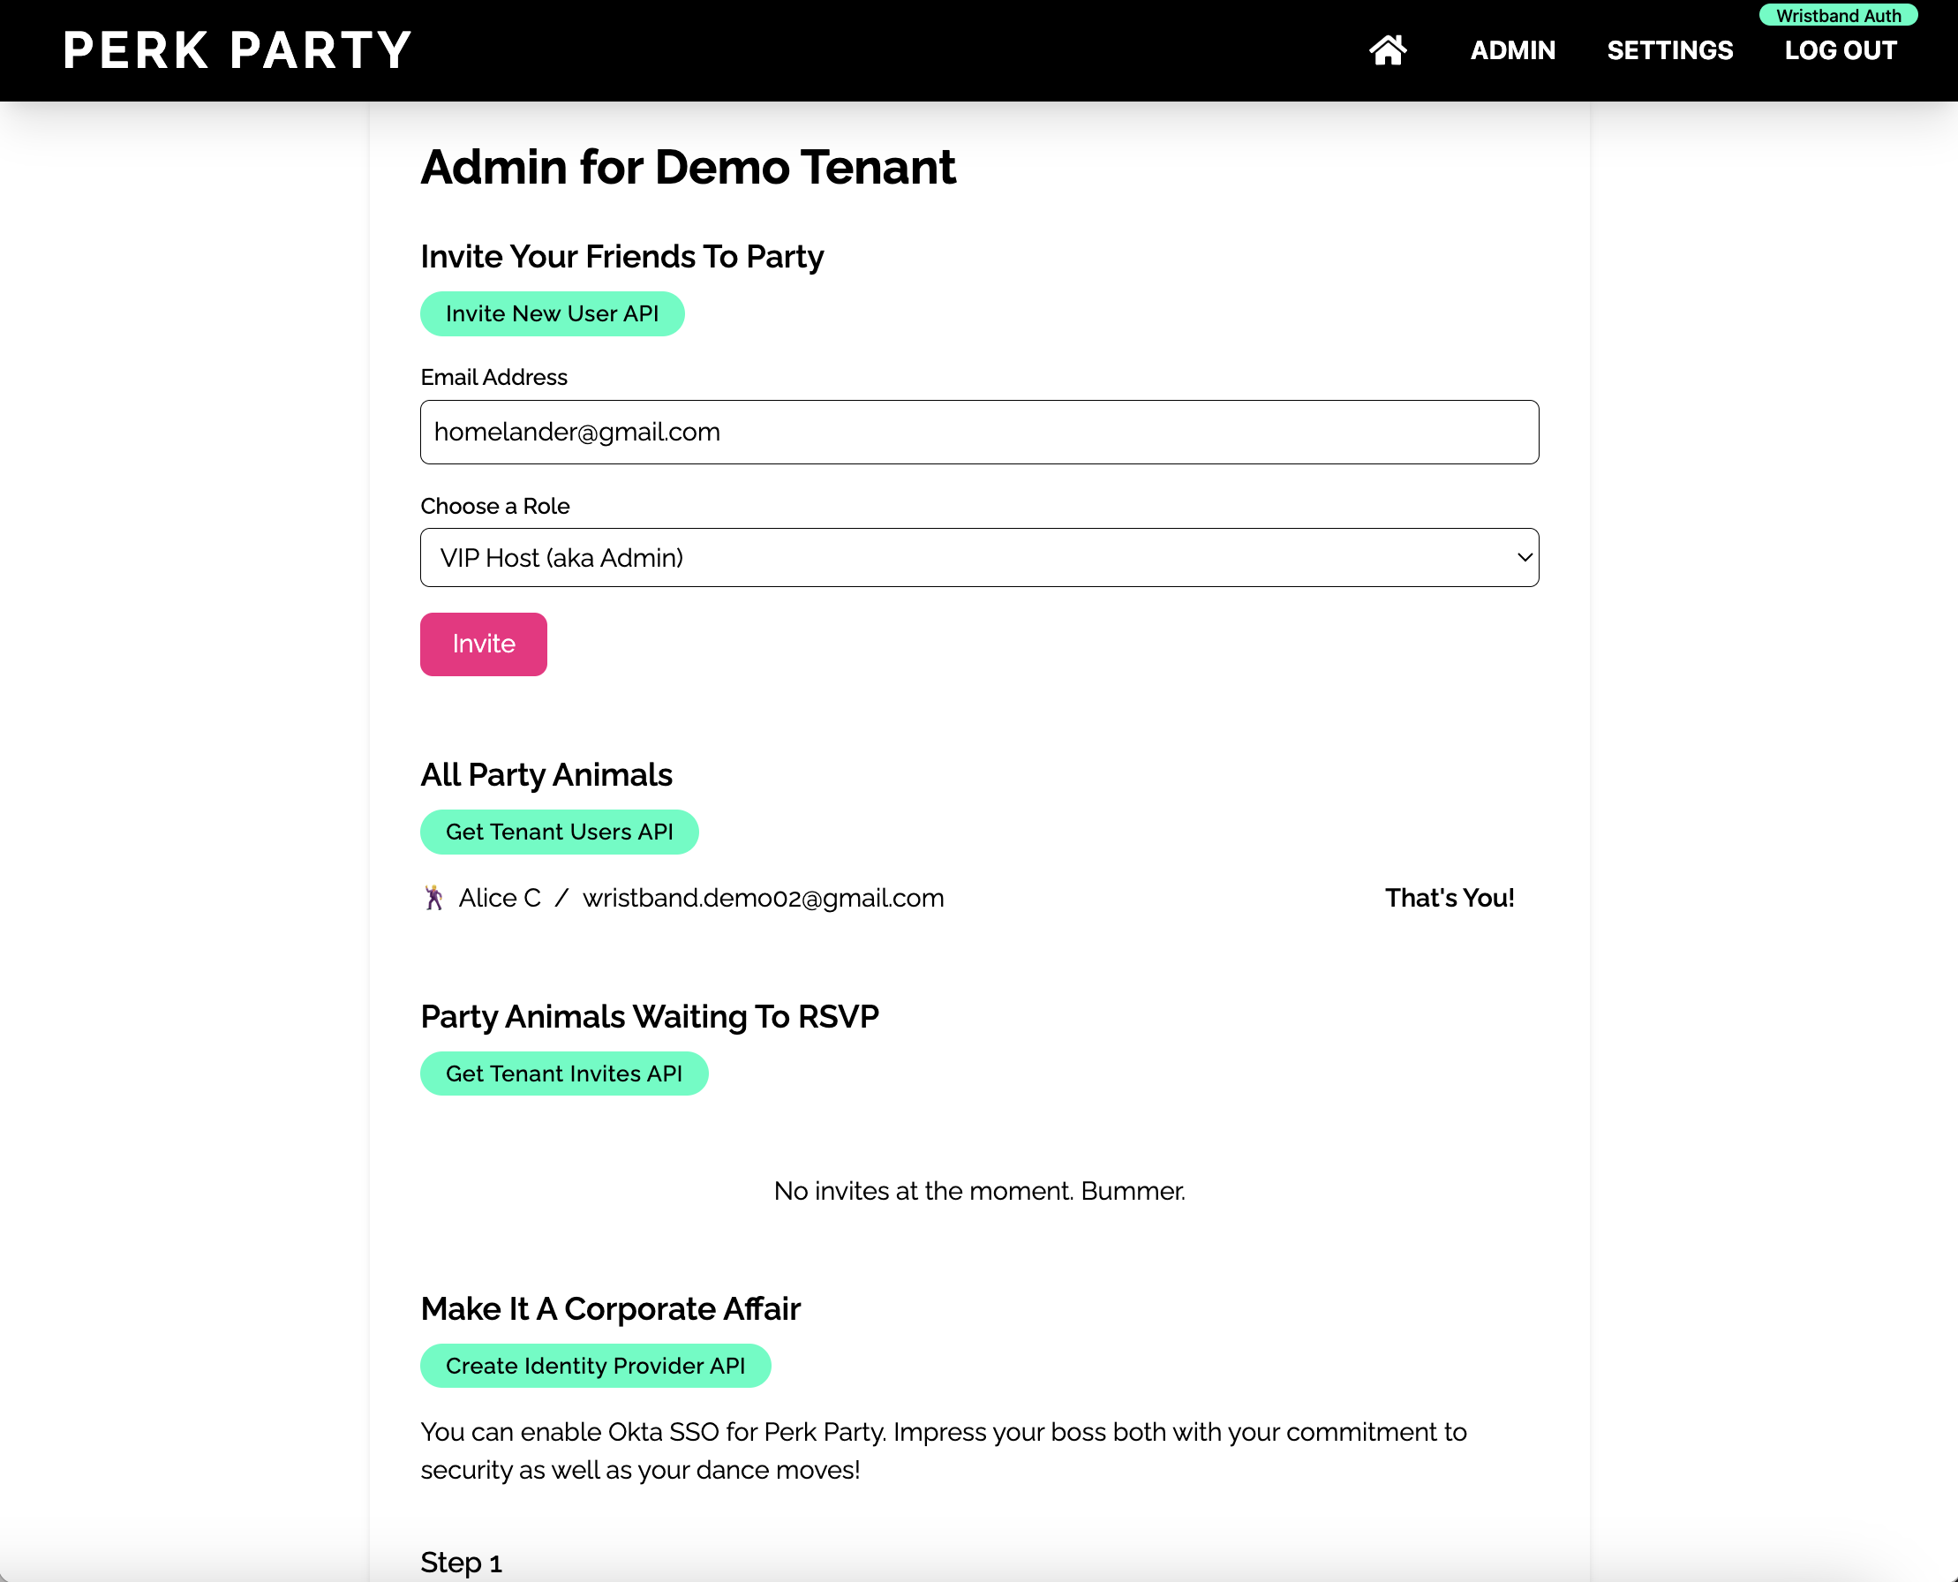This screenshot has height=1582, width=1958.
Task: Click the Invite Your Friends To Party heading
Action: pos(622,257)
